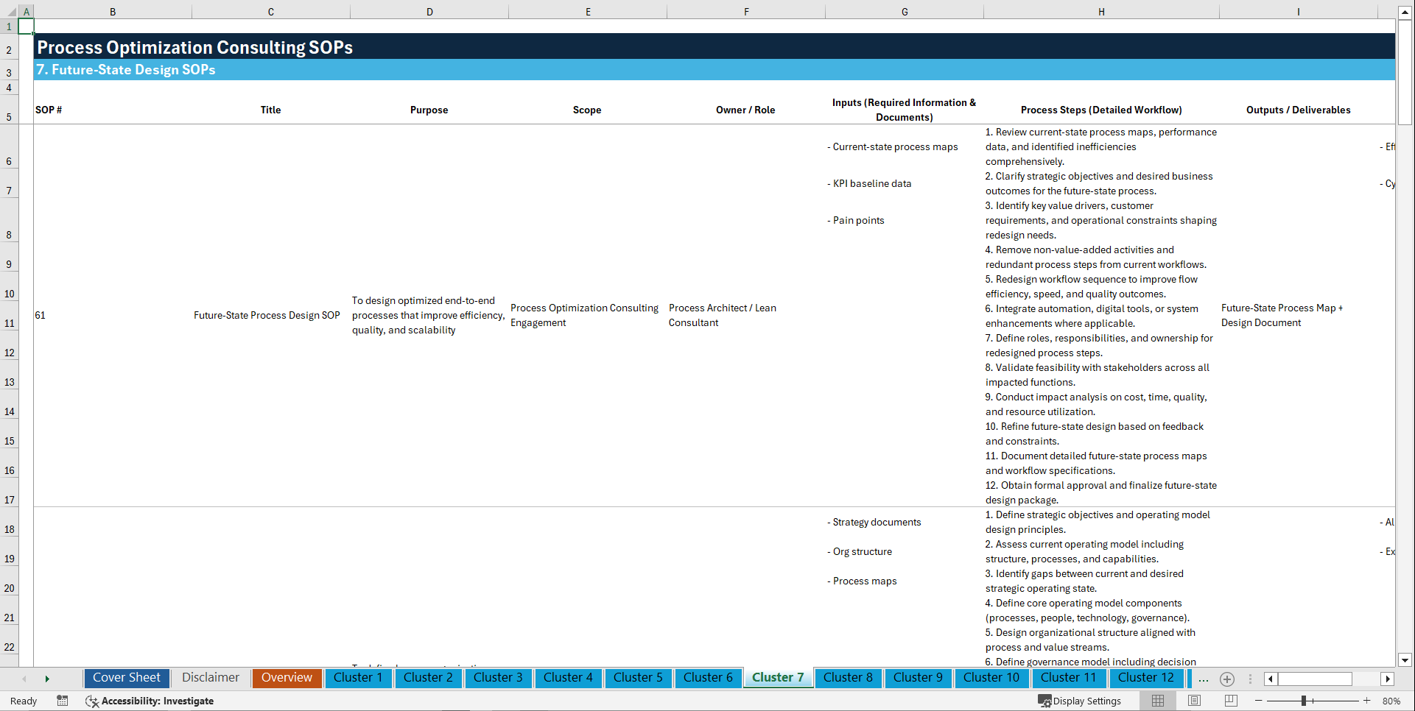The width and height of the screenshot is (1415, 711).
Task: Select the Cluster 2 sheet tab
Action: tap(428, 678)
